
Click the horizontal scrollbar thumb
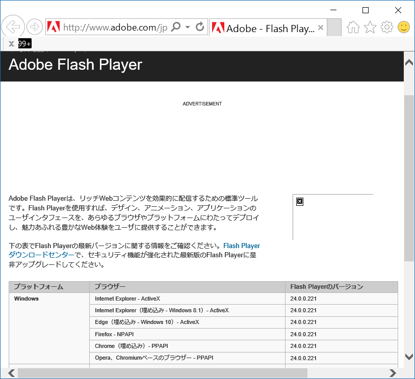[163, 373]
